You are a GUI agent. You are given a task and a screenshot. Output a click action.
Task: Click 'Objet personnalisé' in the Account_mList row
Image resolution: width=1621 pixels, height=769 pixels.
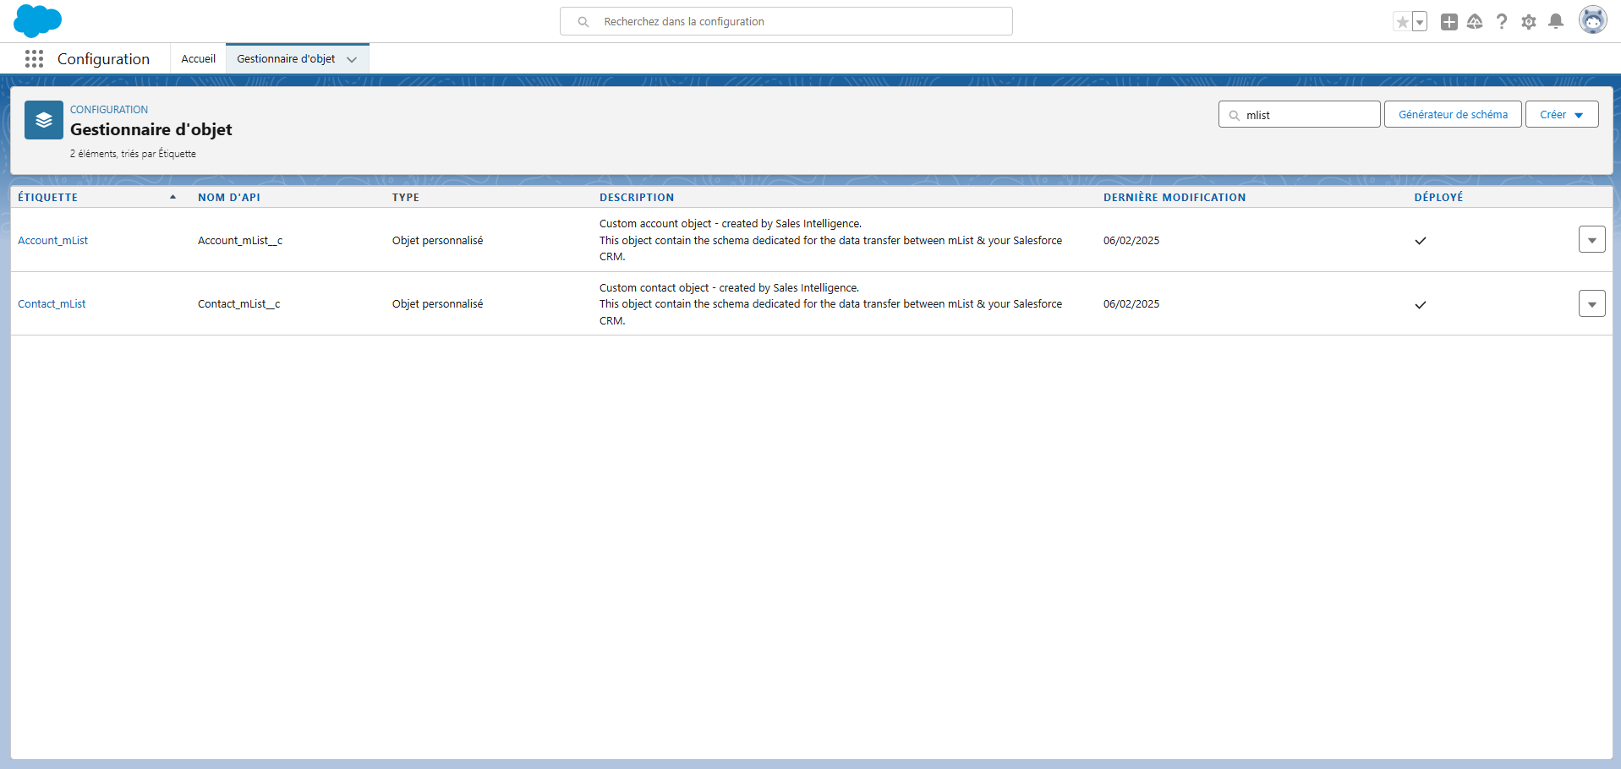[x=438, y=241]
